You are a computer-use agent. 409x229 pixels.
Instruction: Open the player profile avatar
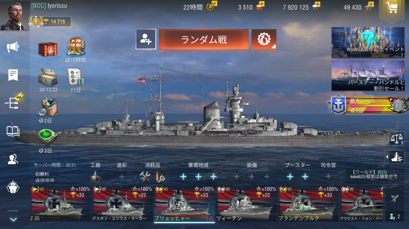click(15, 16)
